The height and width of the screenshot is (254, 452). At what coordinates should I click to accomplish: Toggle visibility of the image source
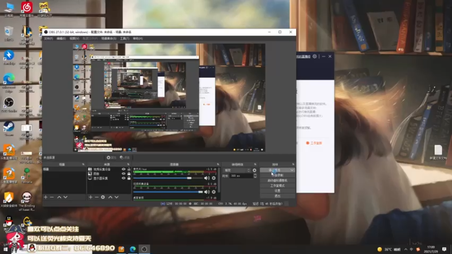click(x=124, y=174)
